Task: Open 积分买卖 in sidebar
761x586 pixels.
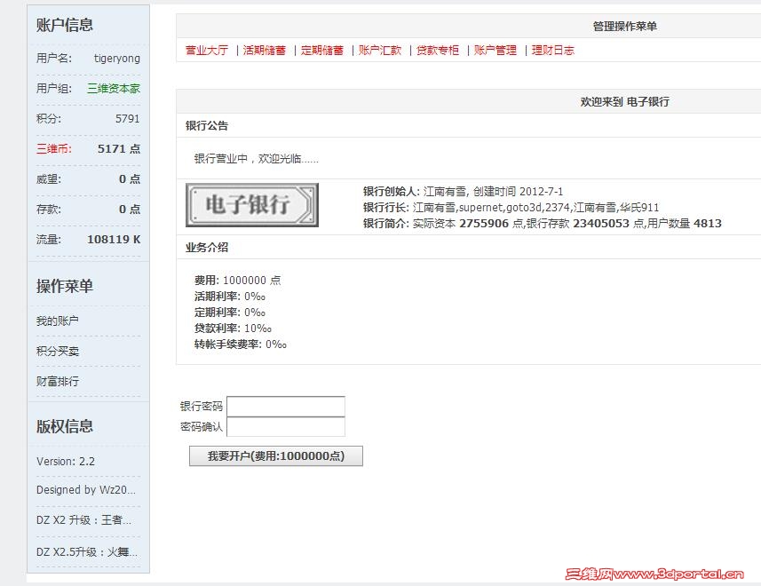Action: click(x=57, y=351)
